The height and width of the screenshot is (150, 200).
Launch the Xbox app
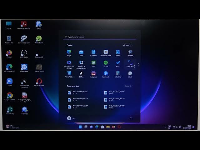click(93, 64)
